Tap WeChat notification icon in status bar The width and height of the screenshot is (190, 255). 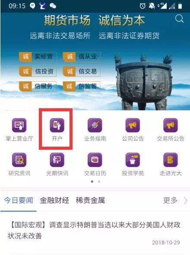click(x=53, y=6)
